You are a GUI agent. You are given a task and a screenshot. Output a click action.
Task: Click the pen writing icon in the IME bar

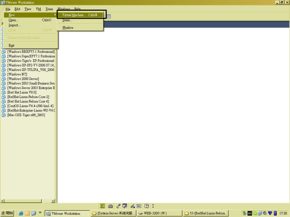click(133, 206)
